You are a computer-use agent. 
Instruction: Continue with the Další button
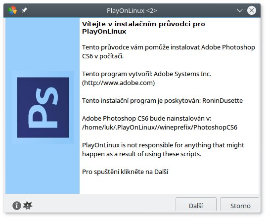(196, 206)
